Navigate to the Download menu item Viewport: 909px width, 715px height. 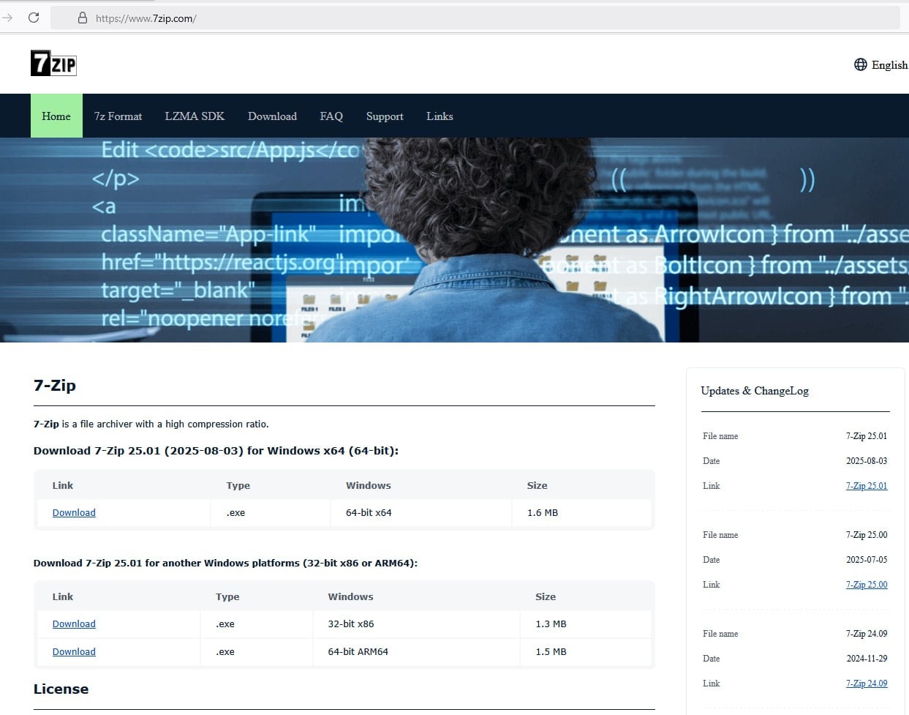(x=272, y=116)
